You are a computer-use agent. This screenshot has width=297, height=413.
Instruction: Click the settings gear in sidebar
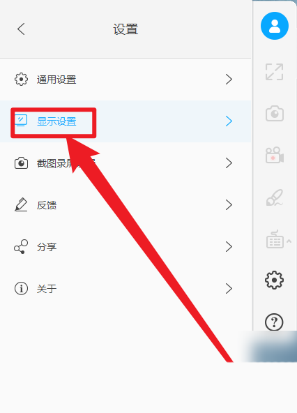pos(275,280)
